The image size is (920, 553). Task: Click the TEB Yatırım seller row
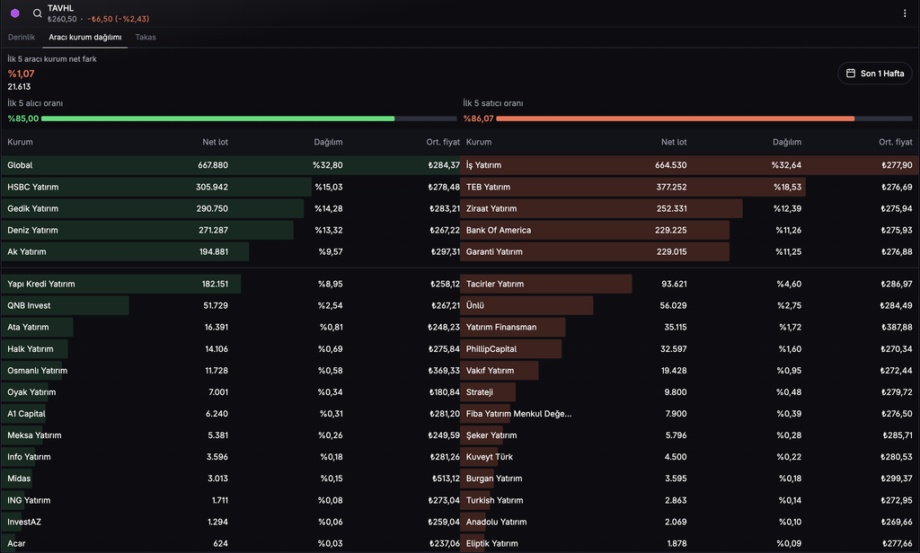(x=689, y=187)
